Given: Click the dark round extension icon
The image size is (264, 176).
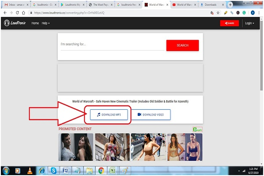Looking at the screenshot, I should pyautogui.click(x=238, y=13).
